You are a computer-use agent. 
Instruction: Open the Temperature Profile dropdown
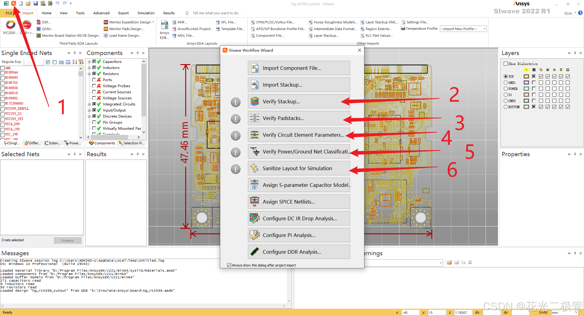tap(484, 29)
